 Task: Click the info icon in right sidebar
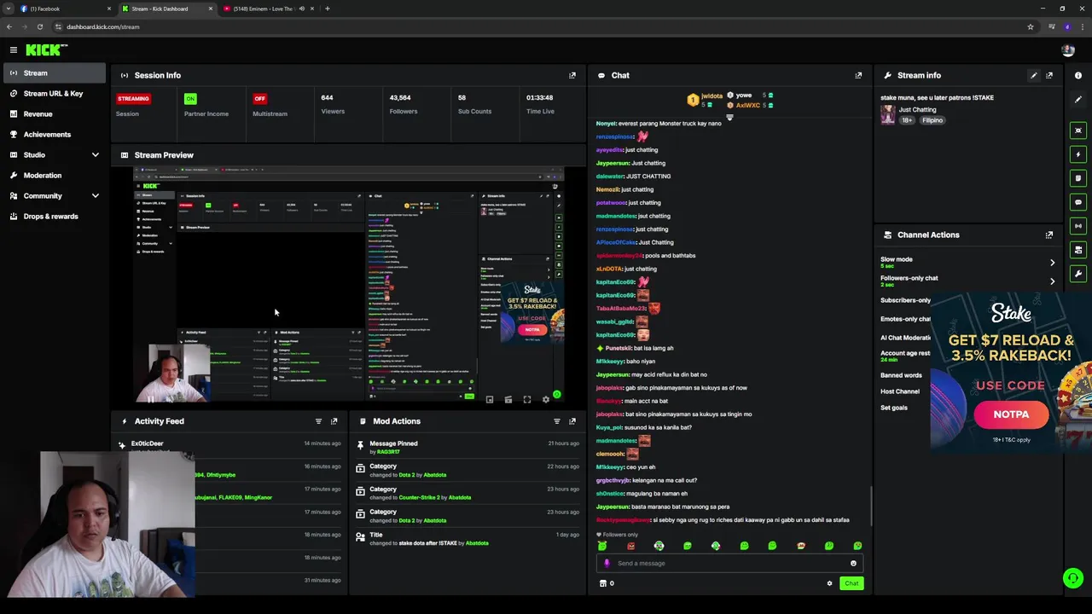point(1078,75)
